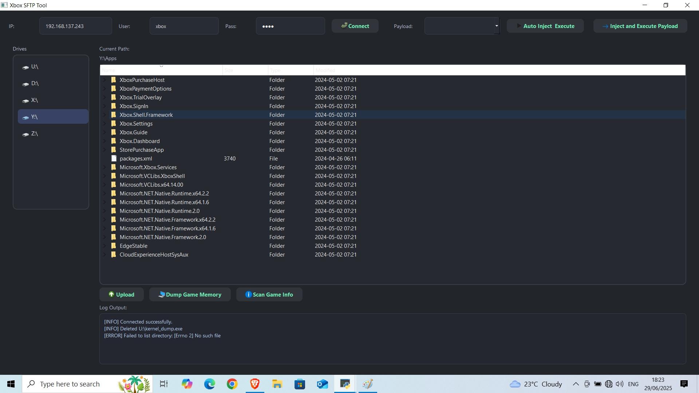Click the Connect button
The image size is (699, 393).
pyautogui.click(x=355, y=26)
